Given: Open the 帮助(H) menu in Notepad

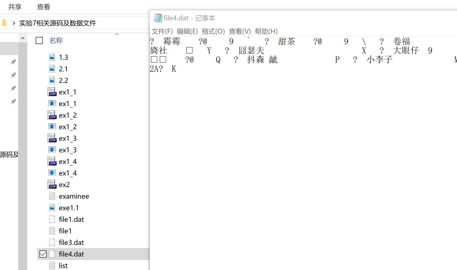Looking at the screenshot, I should pyautogui.click(x=266, y=31).
